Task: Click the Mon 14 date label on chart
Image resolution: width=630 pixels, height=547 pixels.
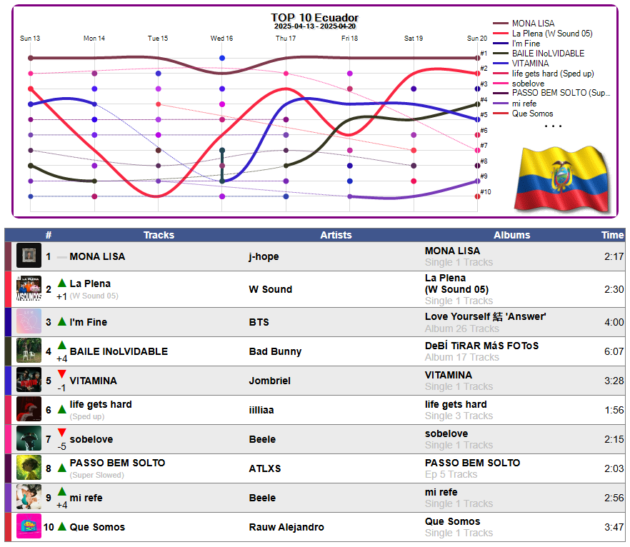Action: point(94,38)
